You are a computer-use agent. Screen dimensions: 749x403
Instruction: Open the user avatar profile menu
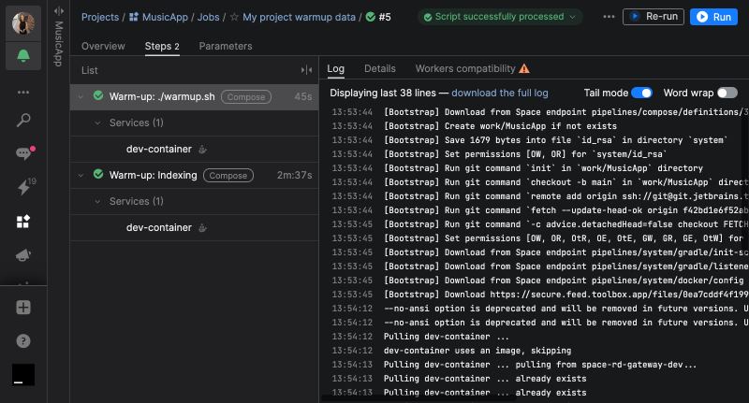pos(22,22)
